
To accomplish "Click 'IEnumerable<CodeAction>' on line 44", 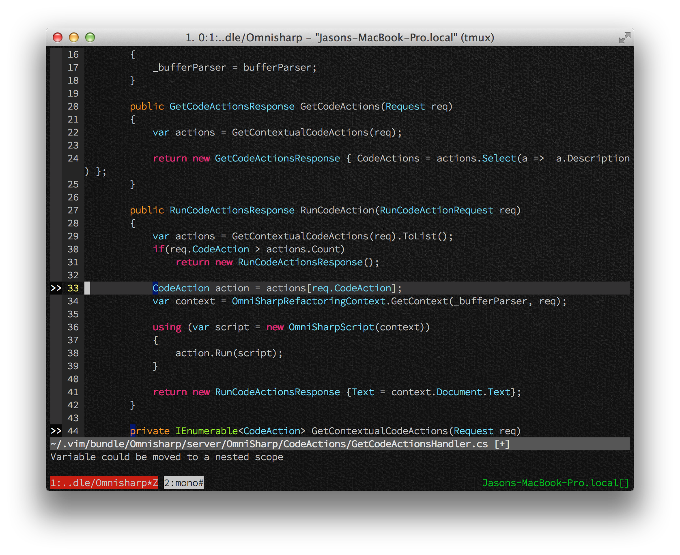I will point(240,431).
